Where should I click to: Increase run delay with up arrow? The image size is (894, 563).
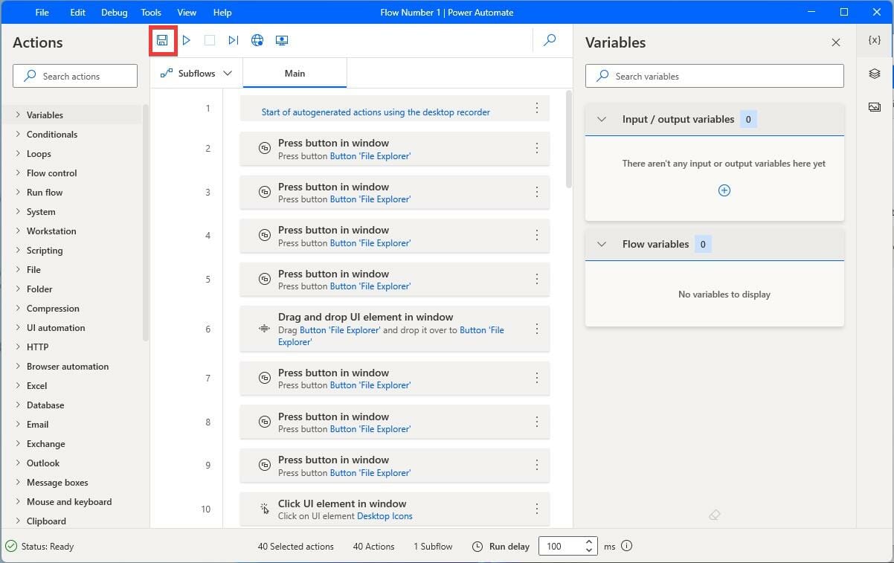[x=589, y=542]
